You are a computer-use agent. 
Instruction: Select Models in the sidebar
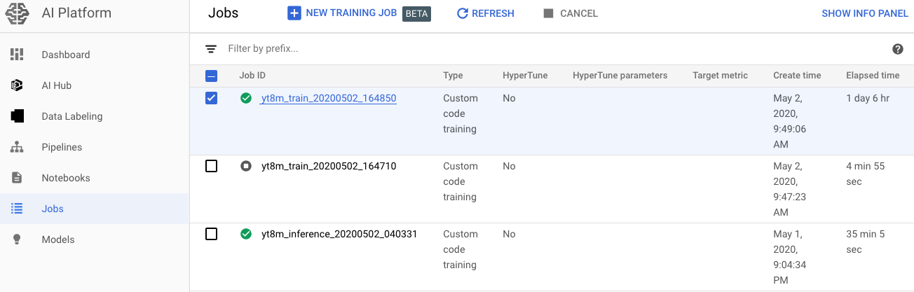click(95, 239)
